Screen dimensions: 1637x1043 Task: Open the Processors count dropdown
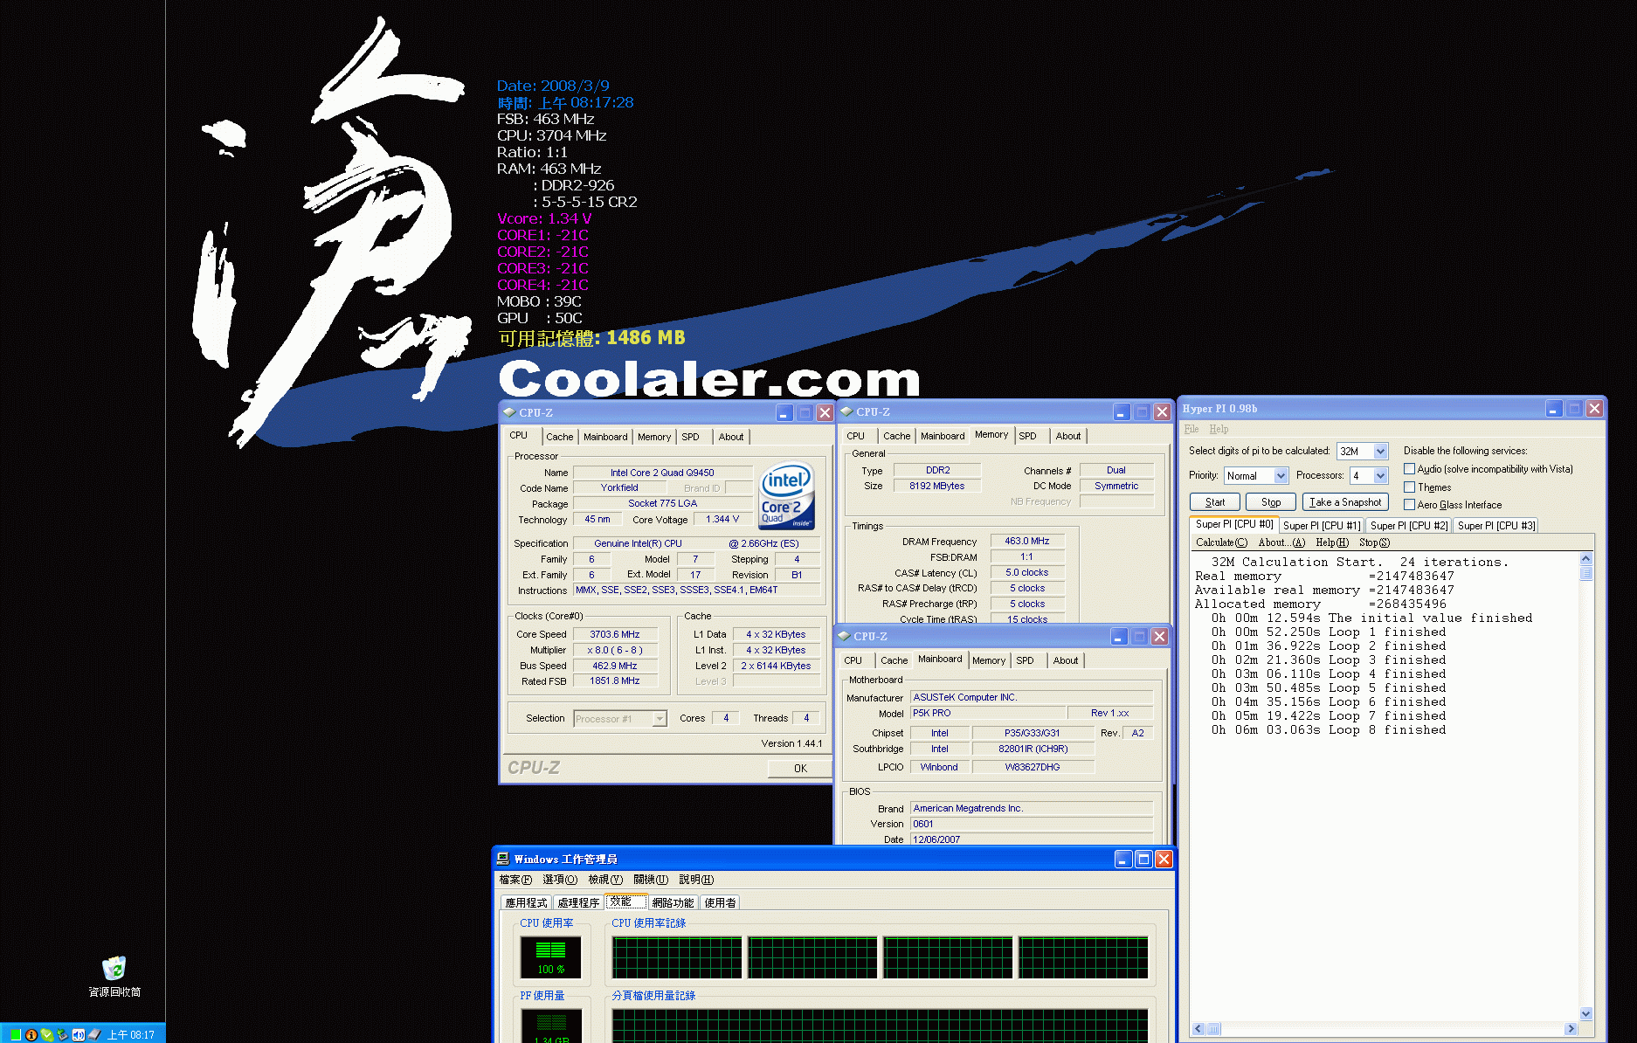click(x=1380, y=476)
